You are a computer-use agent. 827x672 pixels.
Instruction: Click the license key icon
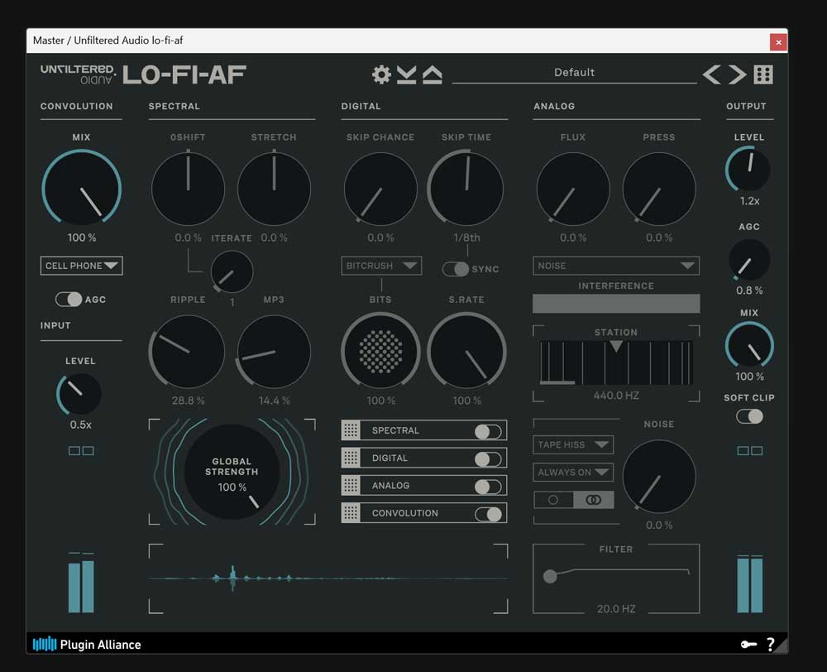(x=749, y=644)
